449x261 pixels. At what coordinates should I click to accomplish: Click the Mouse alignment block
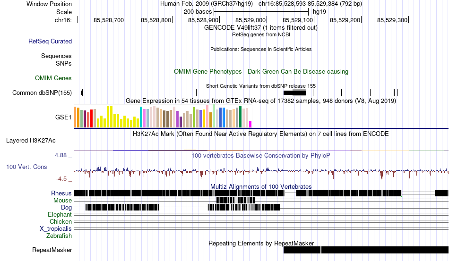[236, 200]
